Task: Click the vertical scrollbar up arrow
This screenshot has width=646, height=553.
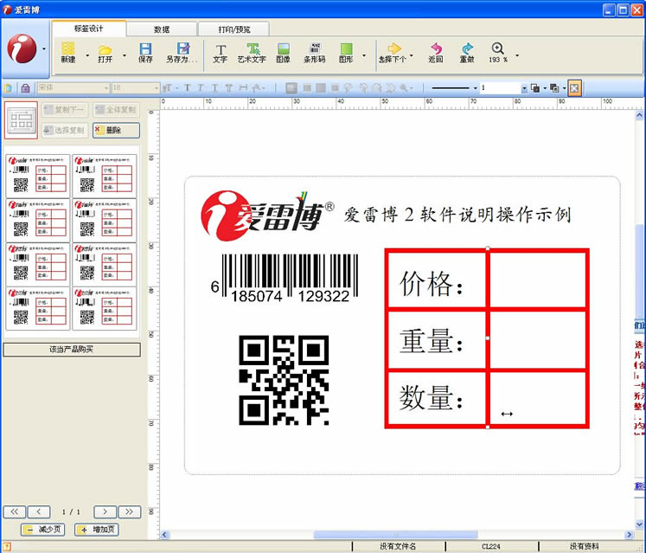Action: coord(639,114)
